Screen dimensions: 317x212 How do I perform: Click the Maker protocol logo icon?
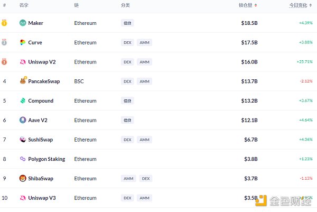[x=23, y=23]
